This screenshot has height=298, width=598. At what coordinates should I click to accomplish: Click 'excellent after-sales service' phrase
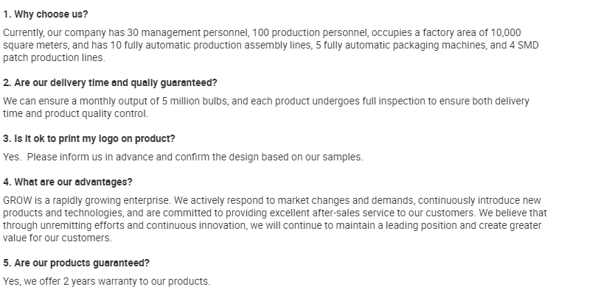tap(330, 213)
